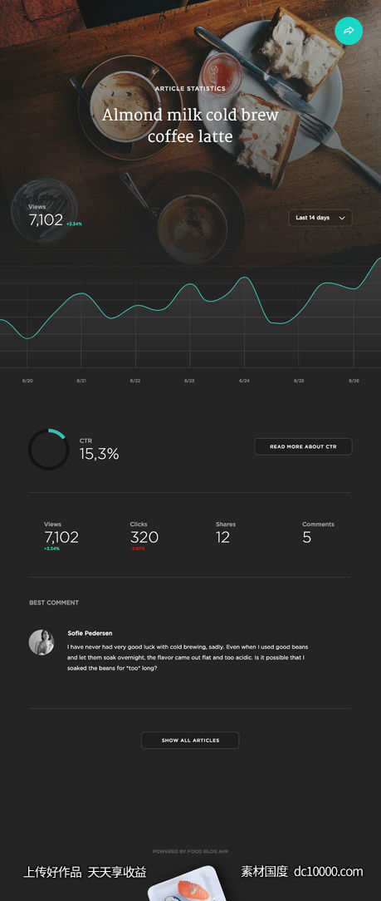This screenshot has width=381, height=901.
Task: Click the article title Almond milk cold brew
Action: pyautogui.click(x=190, y=126)
